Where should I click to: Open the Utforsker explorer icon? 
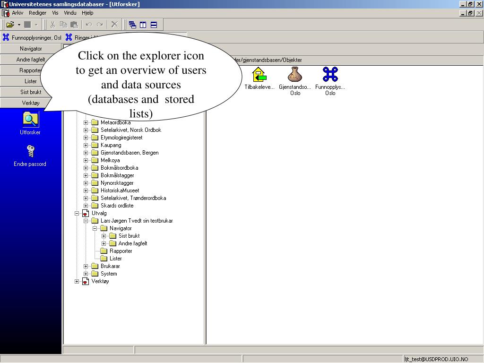(x=31, y=120)
